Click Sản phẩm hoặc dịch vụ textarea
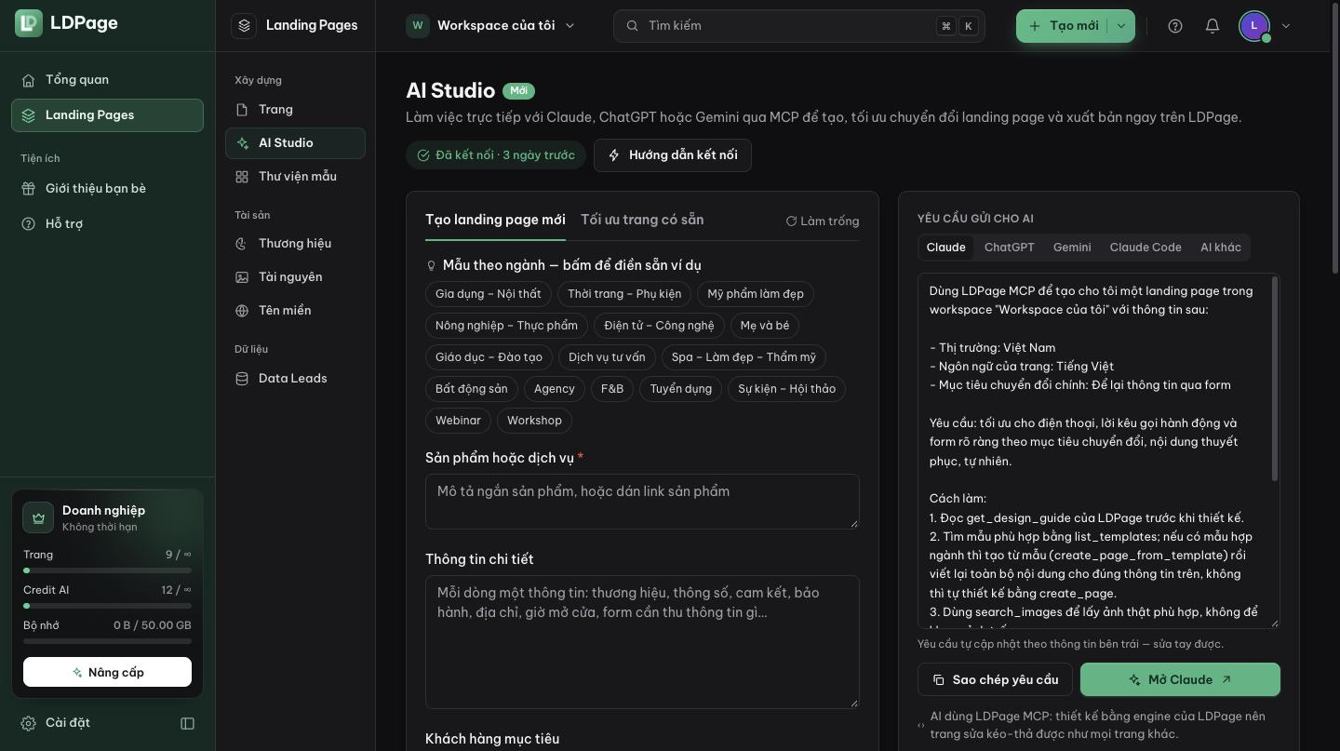Viewport: 1340px width, 751px height. tap(642, 502)
